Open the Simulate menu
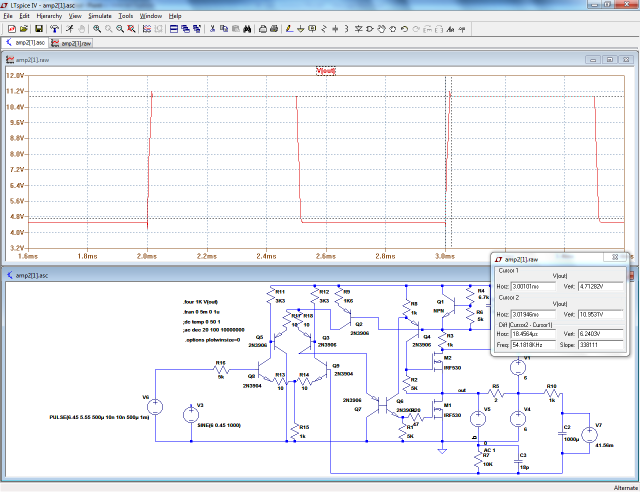Viewport: 640px width, 492px height. point(100,16)
